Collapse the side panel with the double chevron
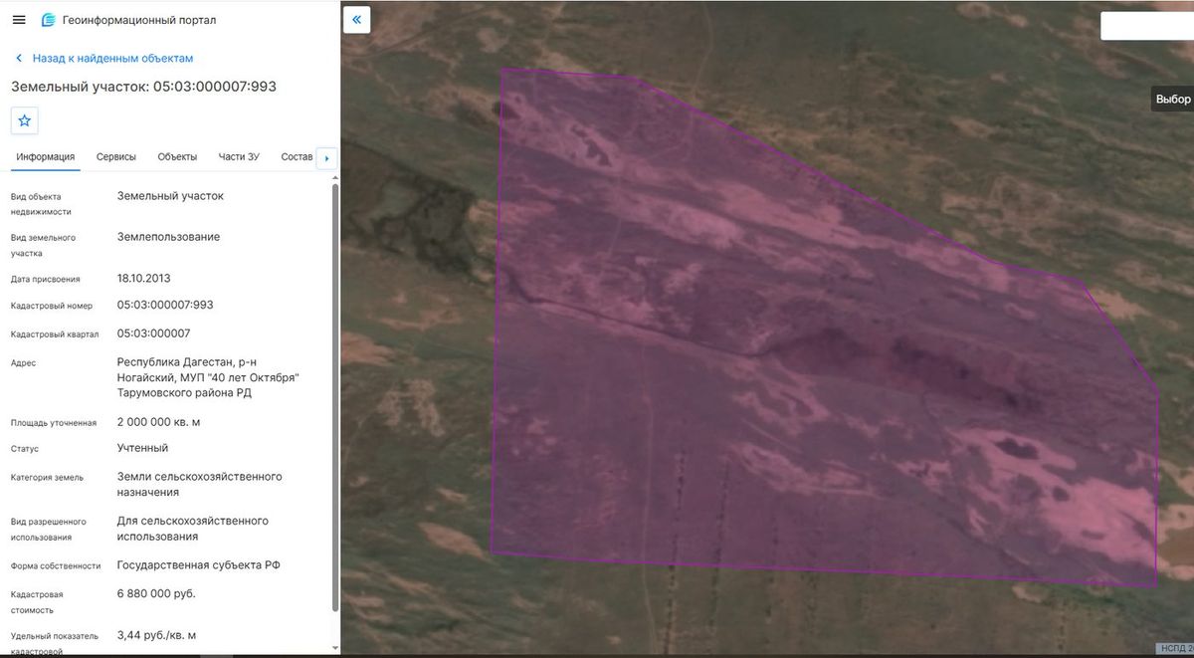This screenshot has height=658, width=1194. [356, 20]
